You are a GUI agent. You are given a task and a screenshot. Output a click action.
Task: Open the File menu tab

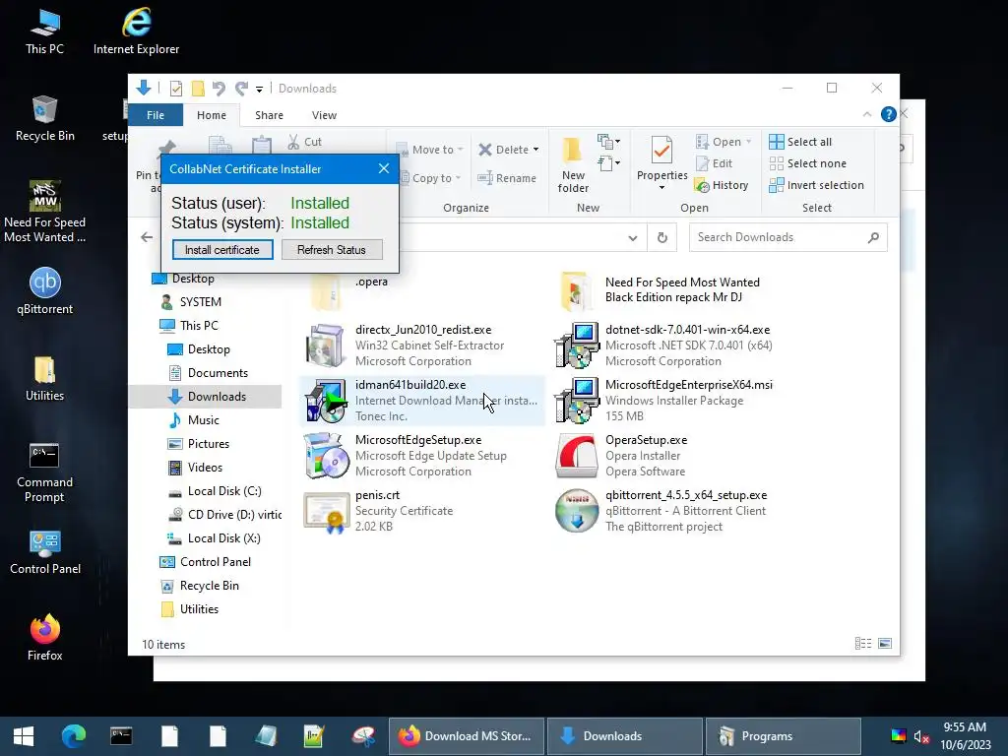tap(155, 115)
